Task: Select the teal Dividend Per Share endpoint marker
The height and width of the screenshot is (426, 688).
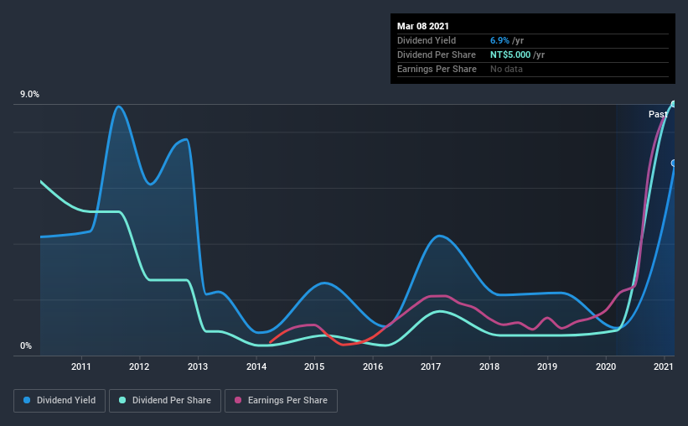Action: pos(674,104)
